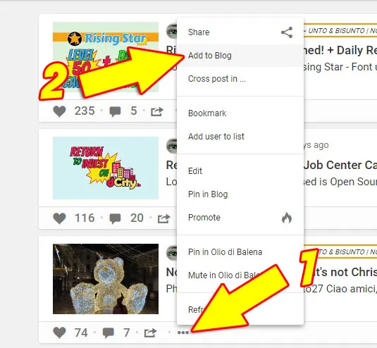Open the three-dots menu on the bottom post
377x348 pixels.
click(x=183, y=333)
